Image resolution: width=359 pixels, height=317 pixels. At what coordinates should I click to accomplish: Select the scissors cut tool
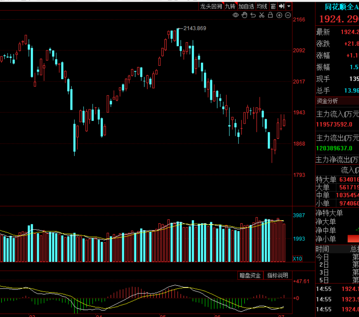click(262, 15)
